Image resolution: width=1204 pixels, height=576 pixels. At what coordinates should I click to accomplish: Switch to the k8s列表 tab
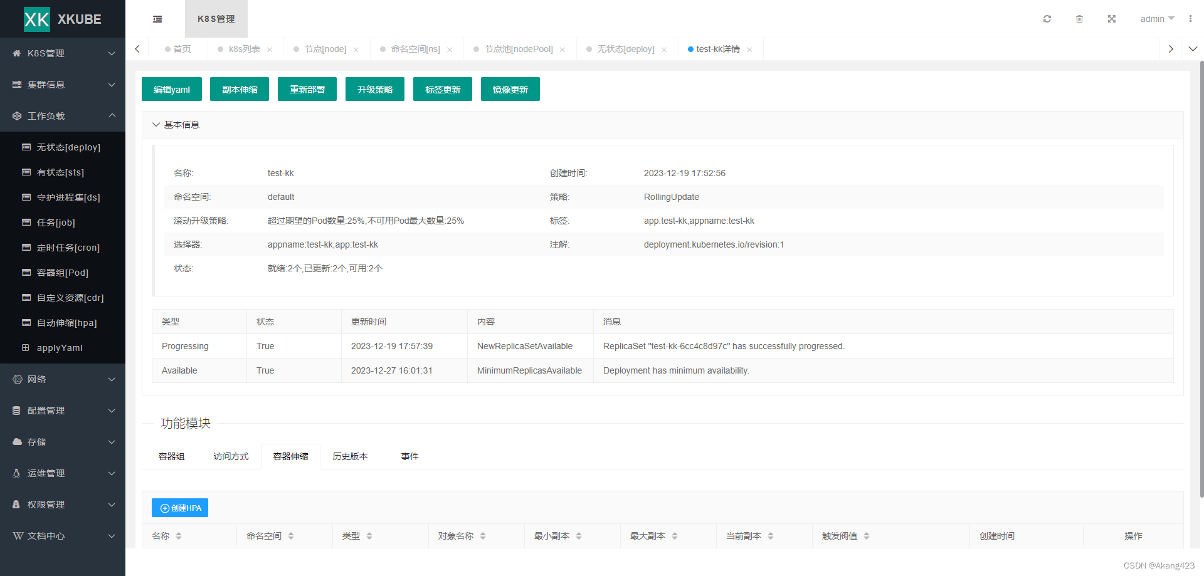tap(245, 49)
